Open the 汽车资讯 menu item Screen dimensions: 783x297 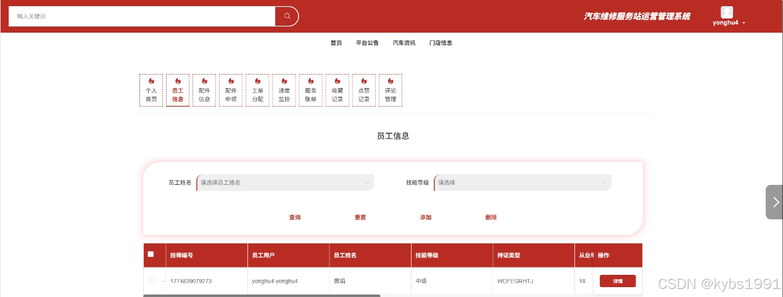click(x=404, y=43)
